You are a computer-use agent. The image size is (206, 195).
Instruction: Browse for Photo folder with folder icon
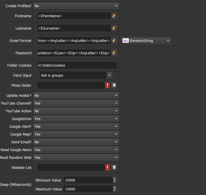point(114,85)
